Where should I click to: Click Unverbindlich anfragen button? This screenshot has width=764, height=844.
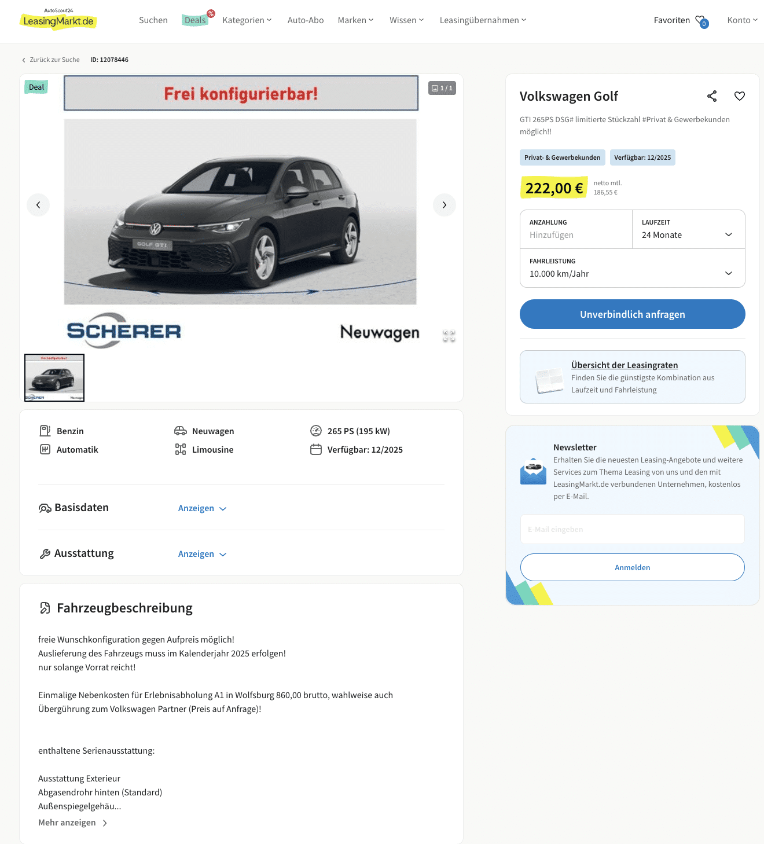[632, 314]
